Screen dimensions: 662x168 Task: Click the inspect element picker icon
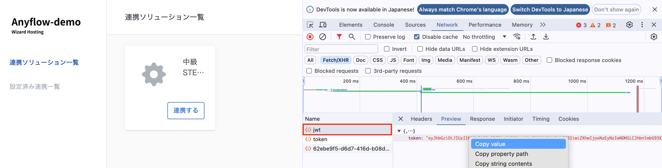click(310, 25)
